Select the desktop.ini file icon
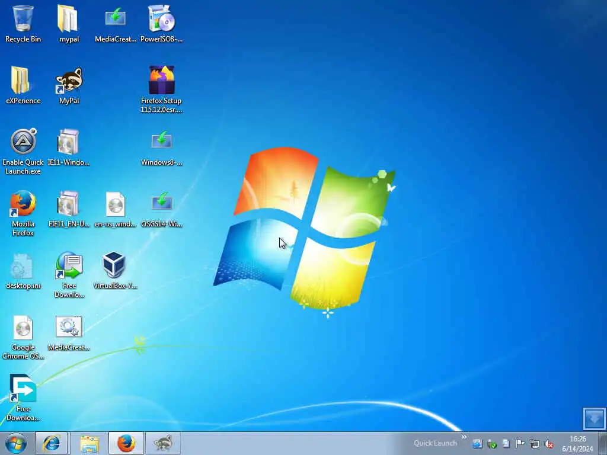Screen dimensions: 607x455 tap(23, 270)
